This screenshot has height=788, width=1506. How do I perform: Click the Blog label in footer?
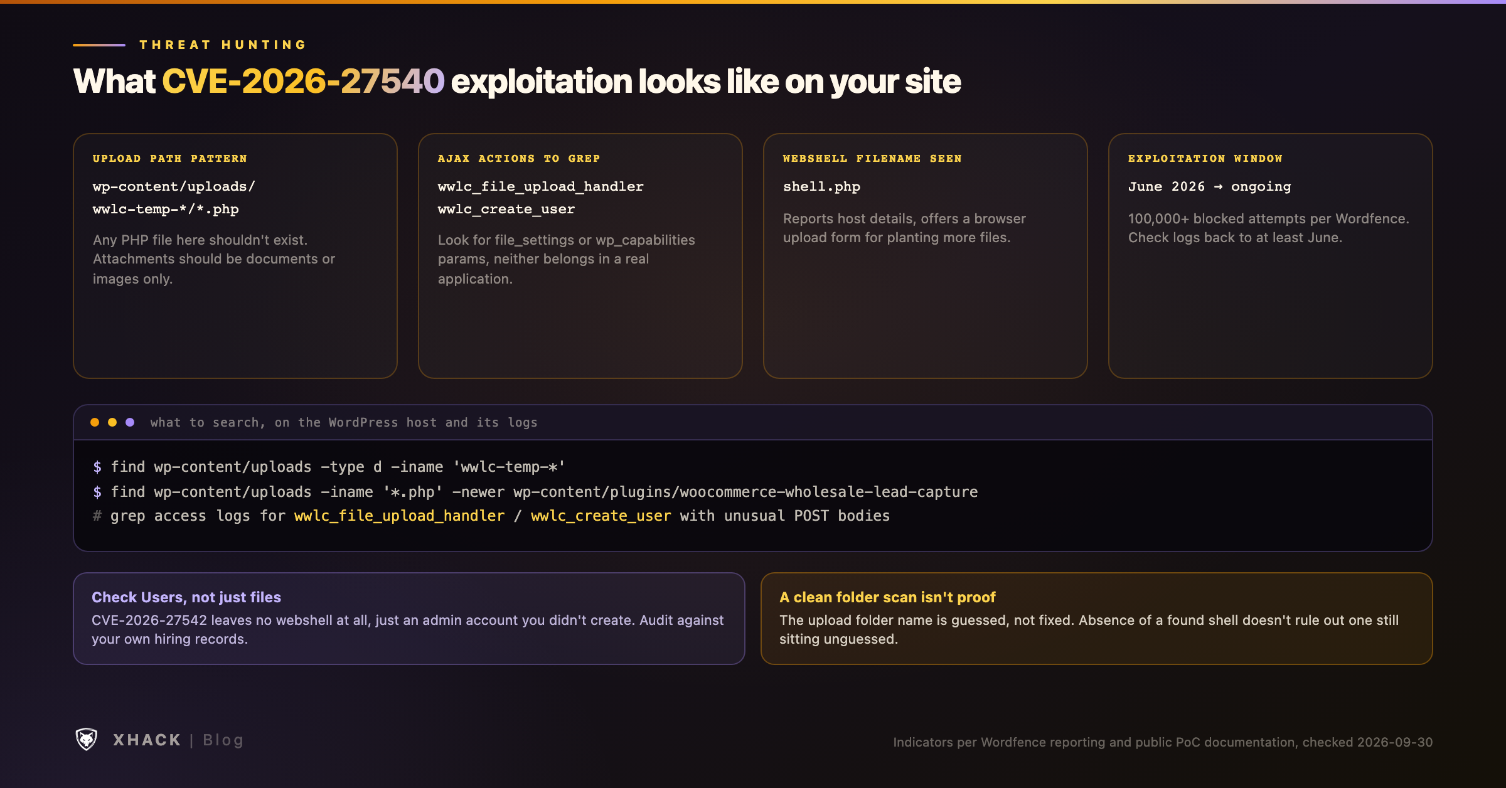(x=223, y=740)
